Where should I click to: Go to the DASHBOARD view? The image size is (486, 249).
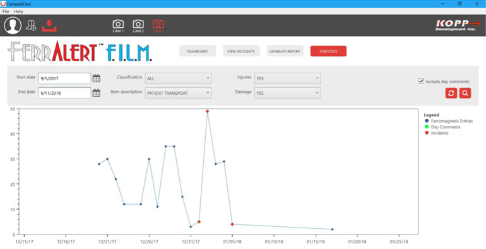(x=197, y=51)
